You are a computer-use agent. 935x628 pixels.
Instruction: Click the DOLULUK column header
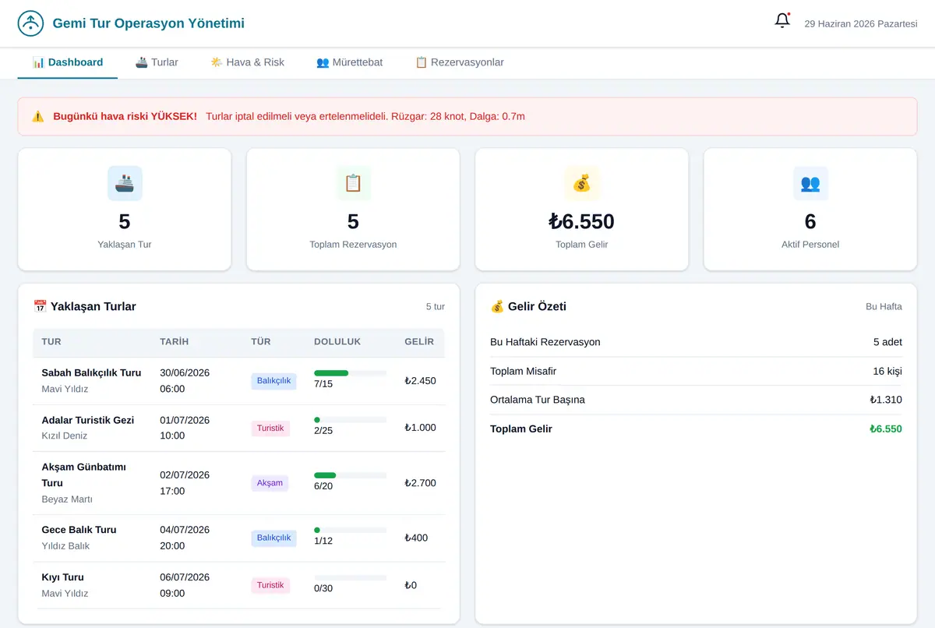337,342
